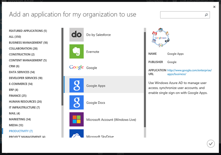Choose Do by Salesforce from the list
Screen dimensions: 221x155
pyautogui.click(x=98, y=35)
